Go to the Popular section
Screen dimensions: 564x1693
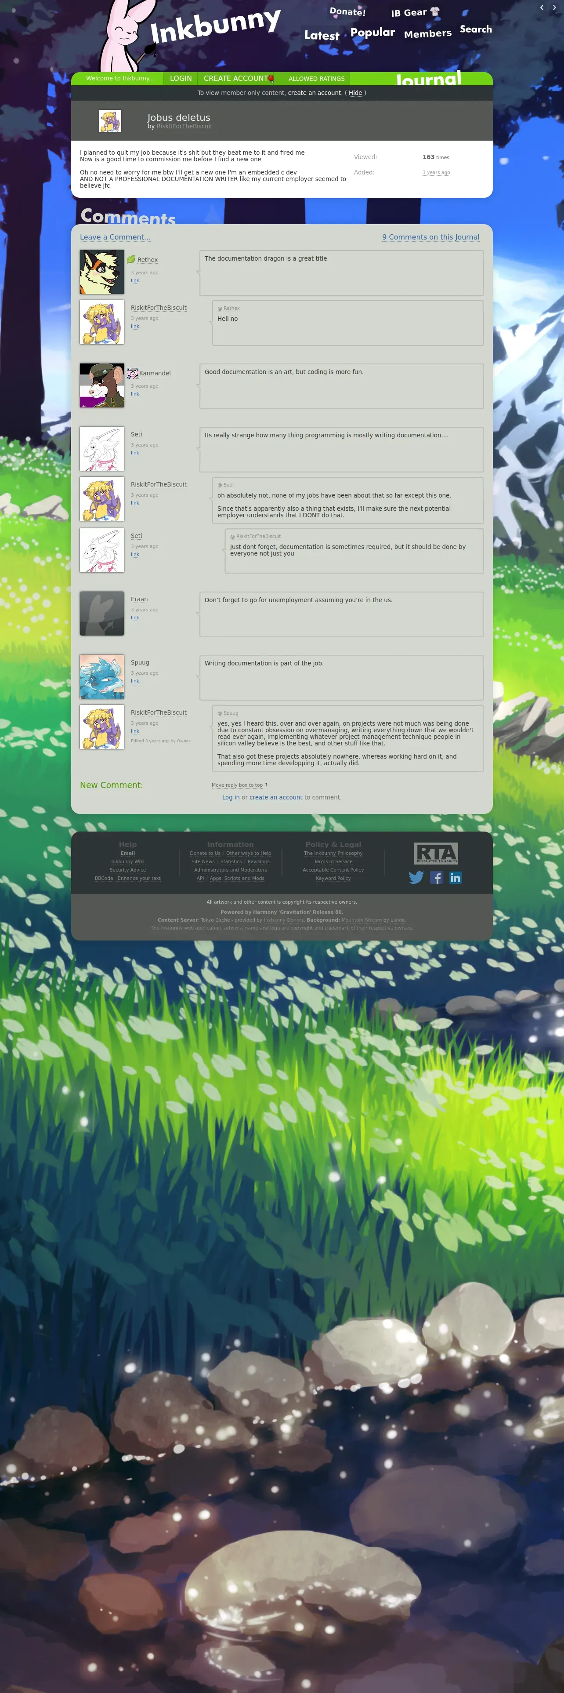(x=372, y=32)
